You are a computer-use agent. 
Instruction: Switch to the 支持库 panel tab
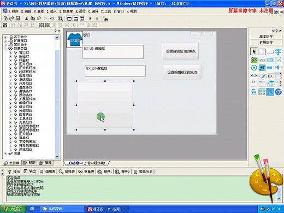coord(12,163)
